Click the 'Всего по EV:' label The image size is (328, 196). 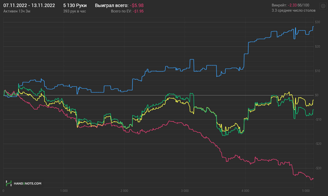click(121, 11)
